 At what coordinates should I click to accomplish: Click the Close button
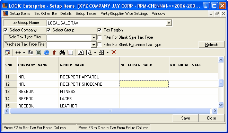click(x=211, y=118)
